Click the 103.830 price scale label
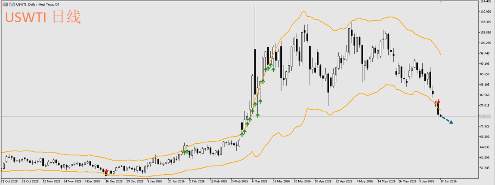Screen dimensions: 495x185 (x=485, y=32)
